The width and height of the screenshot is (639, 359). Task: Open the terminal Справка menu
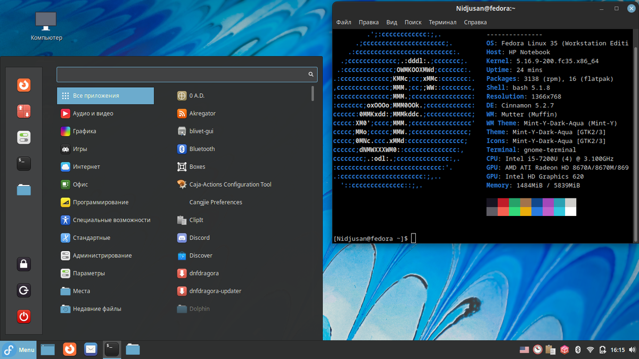point(475,22)
